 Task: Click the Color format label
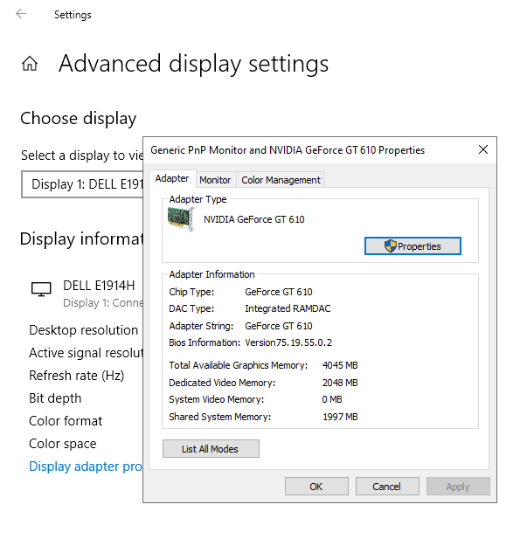pyautogui.click(x=66, y=421)
